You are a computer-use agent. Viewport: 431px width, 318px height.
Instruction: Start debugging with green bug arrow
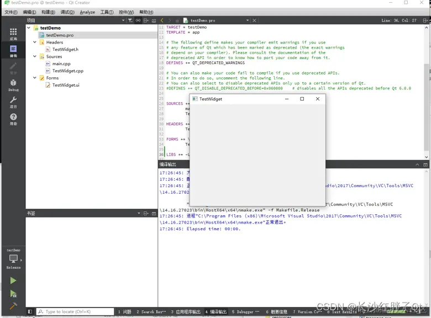point(13,294)
